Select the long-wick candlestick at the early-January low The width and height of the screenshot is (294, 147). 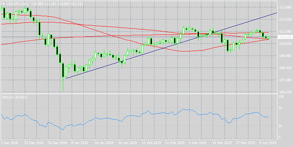[x=63, y=77]
